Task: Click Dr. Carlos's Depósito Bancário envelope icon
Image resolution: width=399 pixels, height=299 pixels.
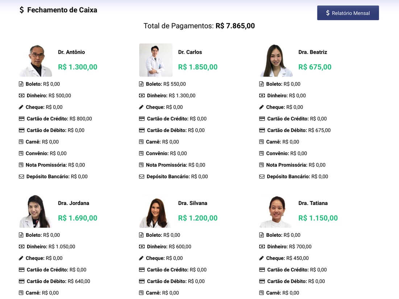Action: click(x=141, y=177)
